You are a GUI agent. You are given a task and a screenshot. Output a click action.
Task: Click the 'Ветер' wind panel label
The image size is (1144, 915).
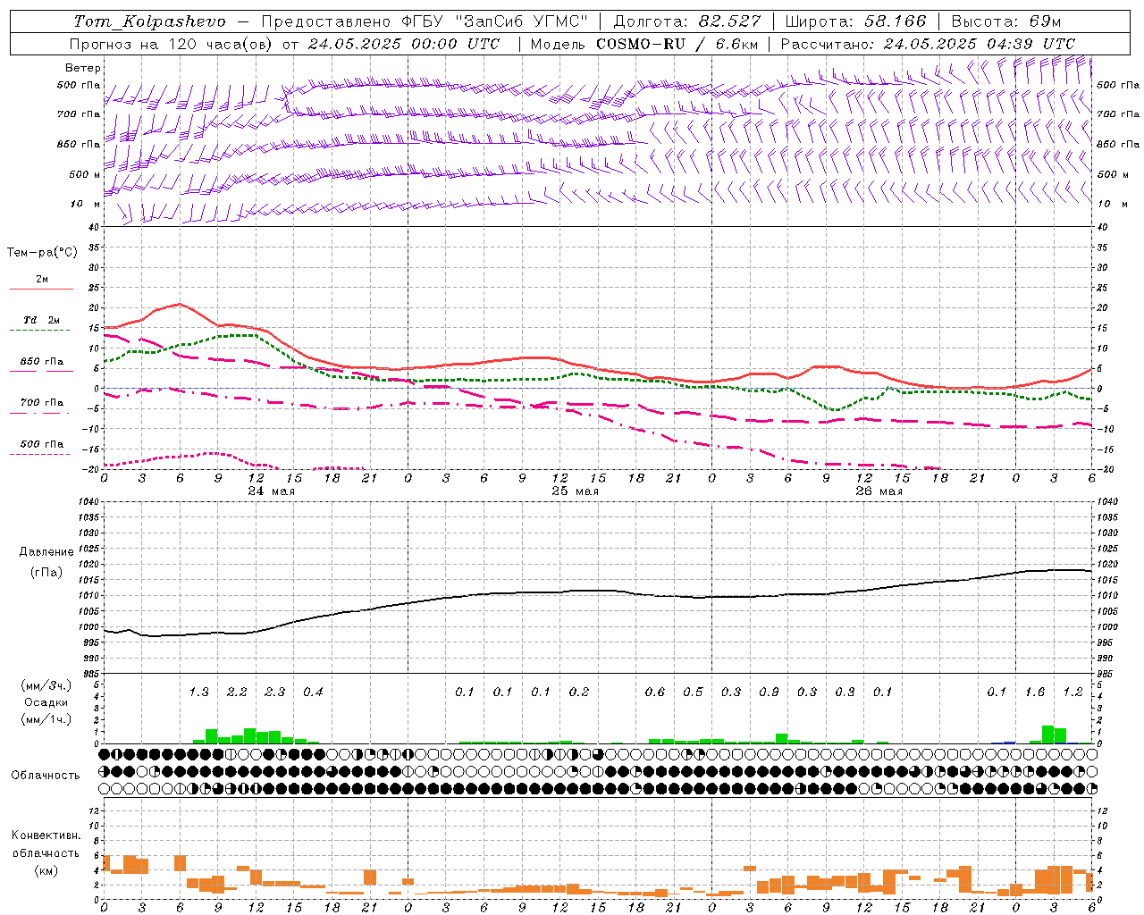coord(83,68)
